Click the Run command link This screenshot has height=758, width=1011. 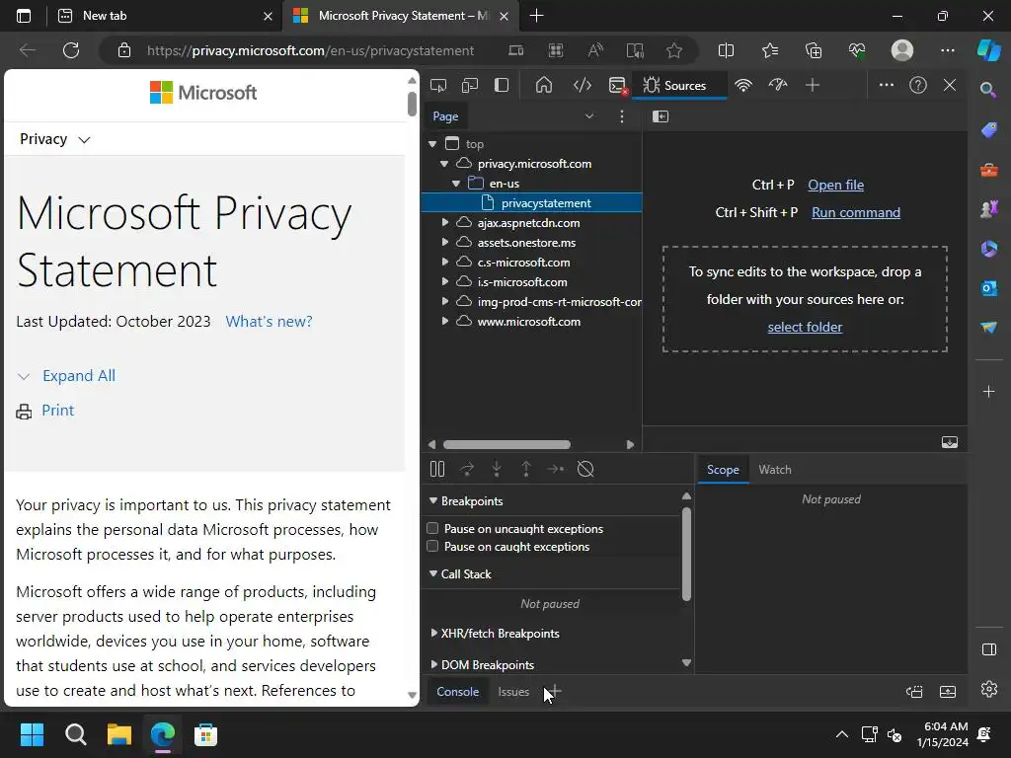pos(856,213)
